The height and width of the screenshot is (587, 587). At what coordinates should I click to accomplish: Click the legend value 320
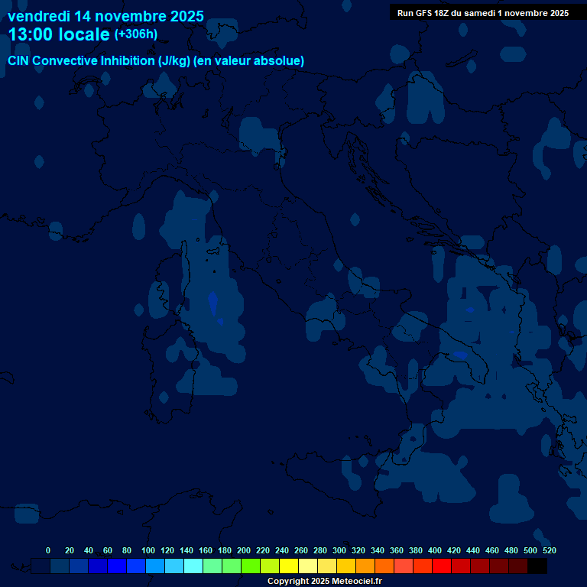358,550
